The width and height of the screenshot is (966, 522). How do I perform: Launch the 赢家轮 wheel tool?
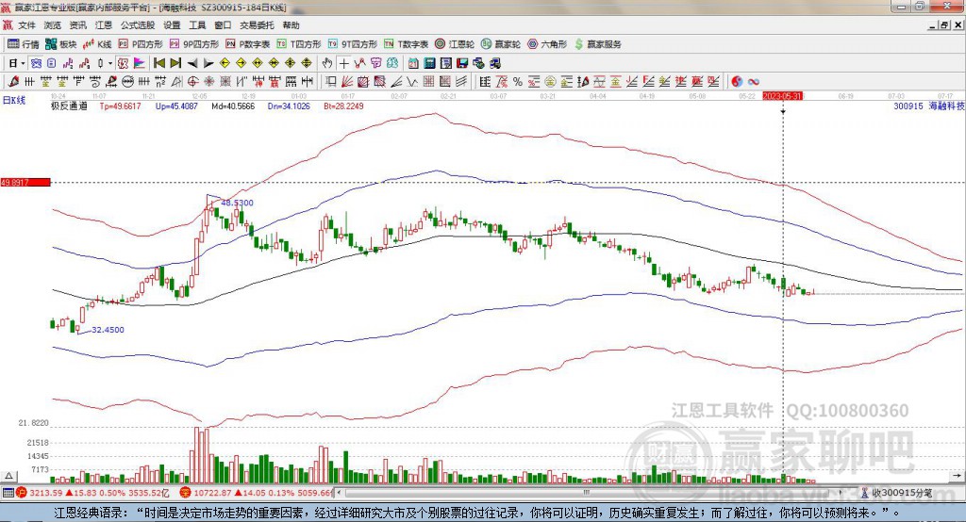(501, 44)
